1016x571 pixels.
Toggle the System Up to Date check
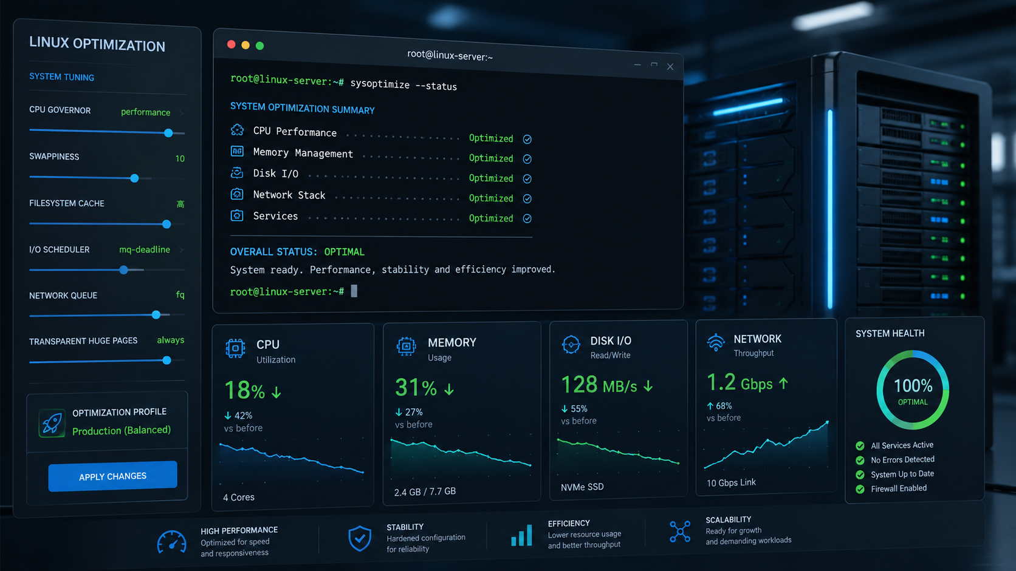tap(860, 475)
